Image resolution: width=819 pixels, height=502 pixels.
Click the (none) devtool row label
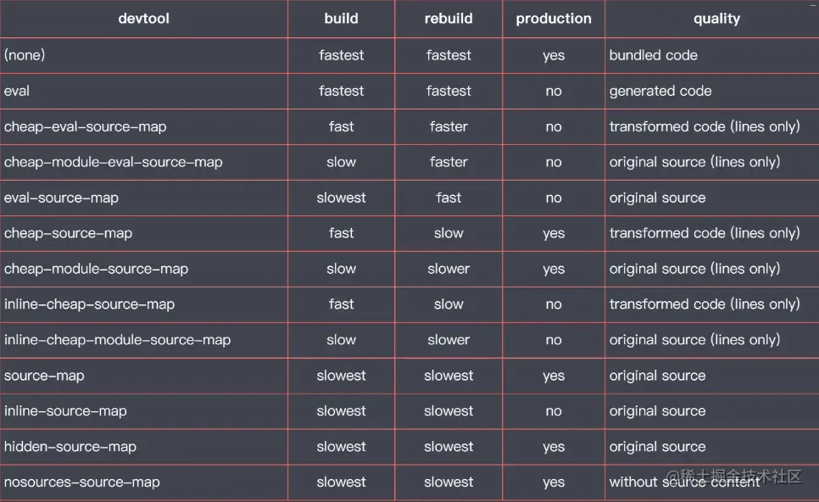click(25, 55)
